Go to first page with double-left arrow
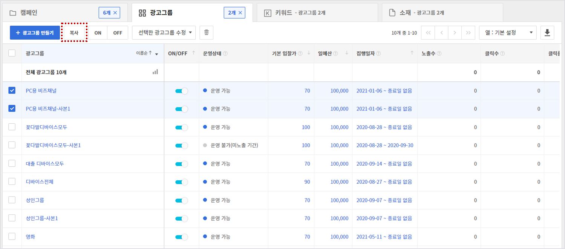565x249 pixels. 428,33
